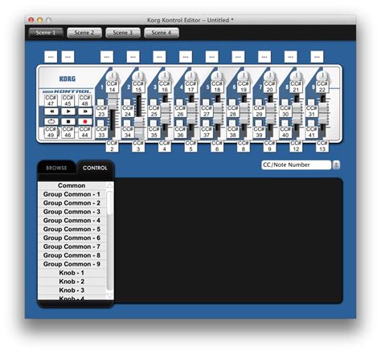
Task: Select the knob on channel 9
Action: coord(323,76)
